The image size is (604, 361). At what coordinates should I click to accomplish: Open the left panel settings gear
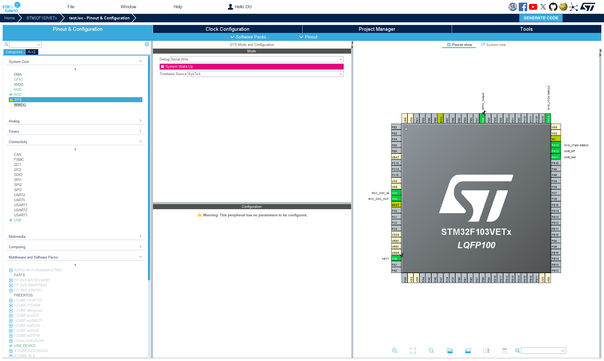(147, 44)
